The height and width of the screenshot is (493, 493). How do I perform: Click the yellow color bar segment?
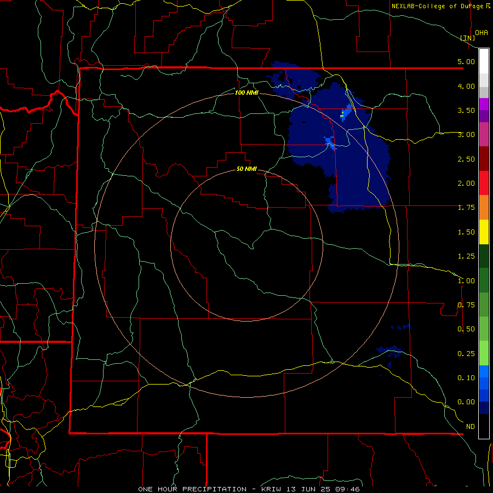(x=484, y=232)
